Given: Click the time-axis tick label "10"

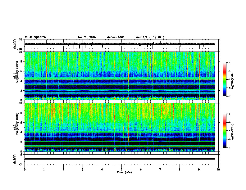Looking at the screenshot, I should [218, 170].
